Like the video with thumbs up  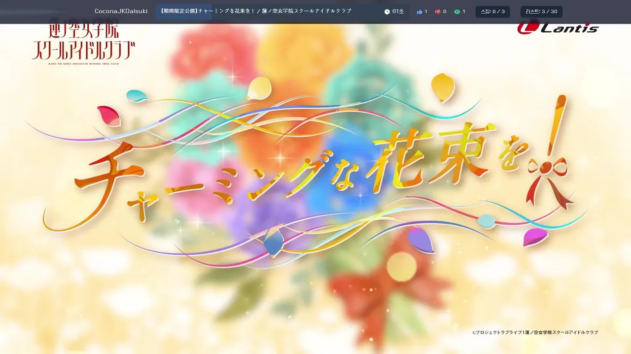point(420,12)
